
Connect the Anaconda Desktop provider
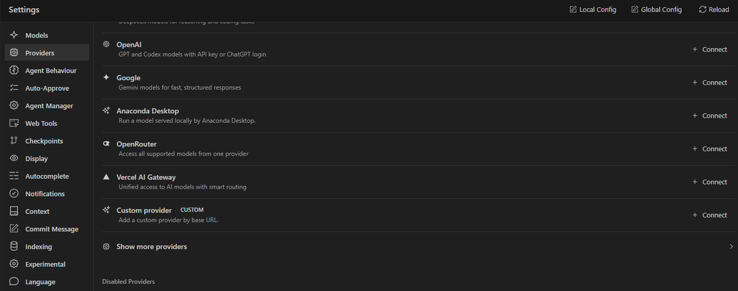(x=710, y=116)
